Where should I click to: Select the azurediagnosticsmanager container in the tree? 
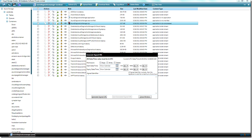21,69
